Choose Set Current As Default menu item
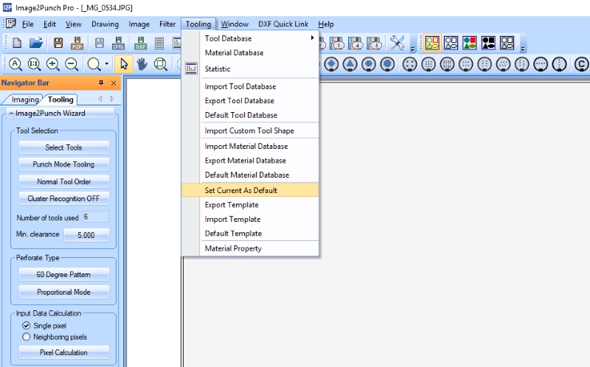 (241, 190)
